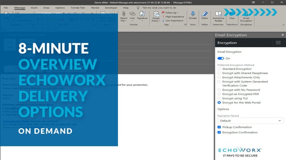Image resolution: width=286 pixels, height=160 pixels.
Task: Turn off the Email Encryption toggle
Action: 221,58
